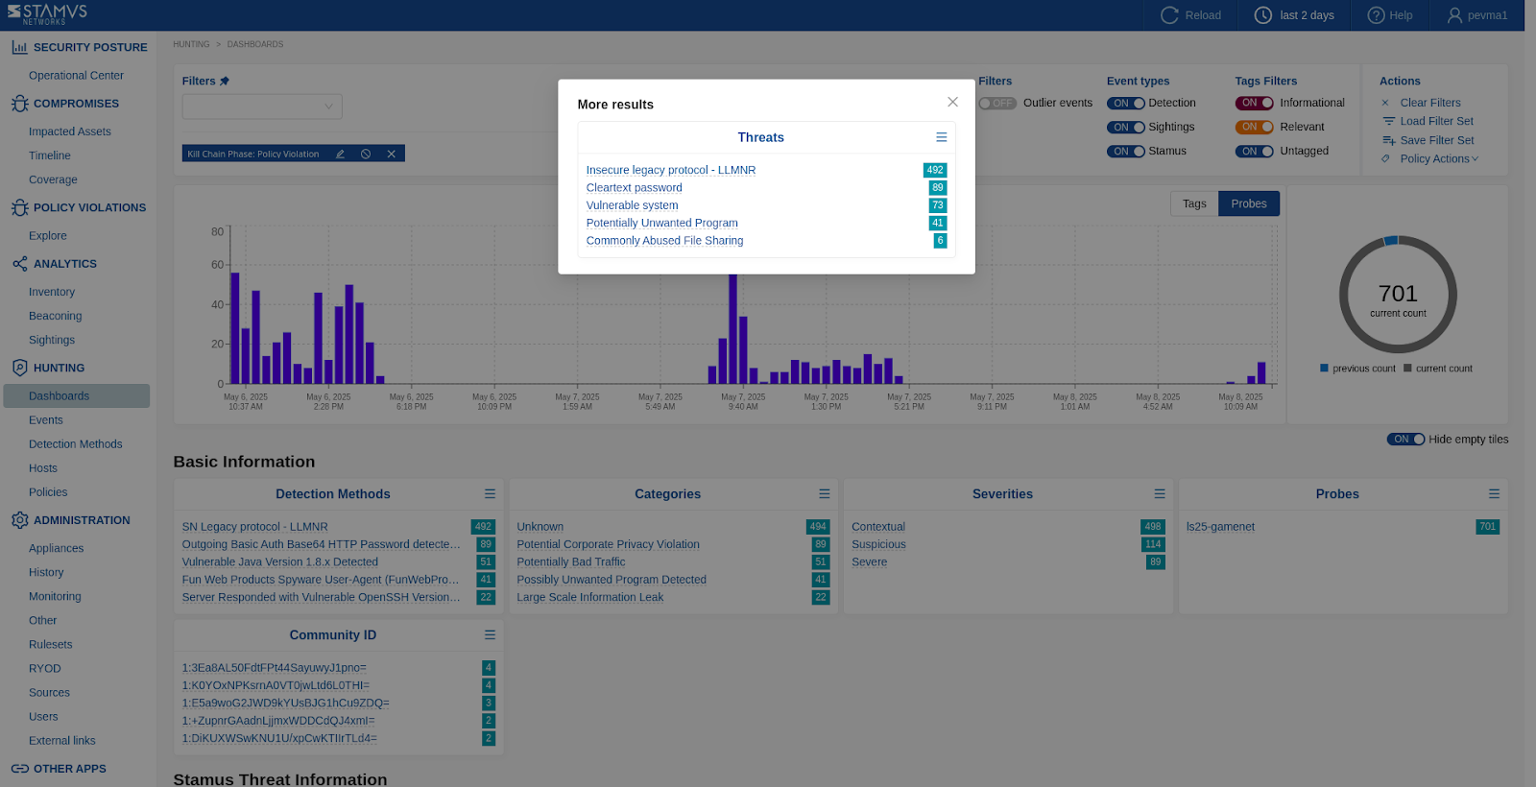Close the More results dialog
1536x787 pixels.
click(x=952, y=102)
